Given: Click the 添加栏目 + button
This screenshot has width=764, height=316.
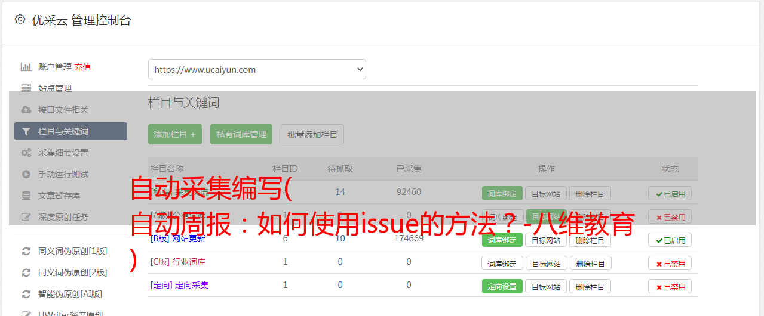Looking at the screenshot, I should pos(175,134).
